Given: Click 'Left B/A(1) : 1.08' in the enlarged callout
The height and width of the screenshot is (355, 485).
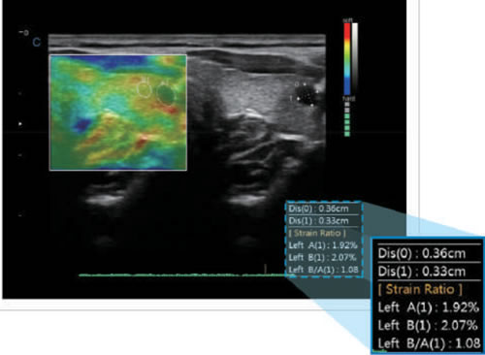Looking at the screenshot, I should coord(429,343).
